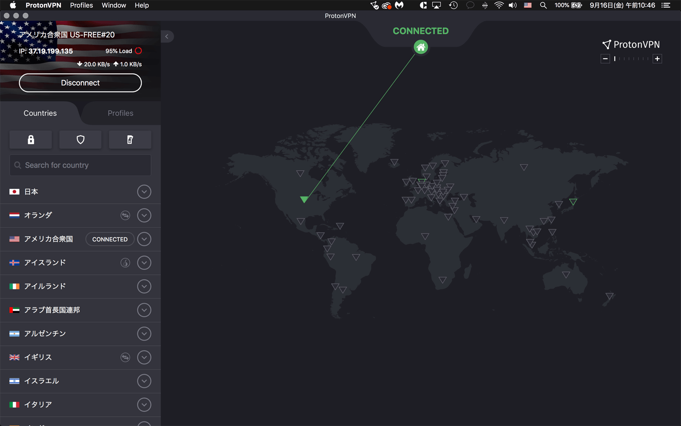Click the Time Machine icon in menu bar
This screenshot has width=681, height=426.
pyautogui.click(x=453, y=5)
